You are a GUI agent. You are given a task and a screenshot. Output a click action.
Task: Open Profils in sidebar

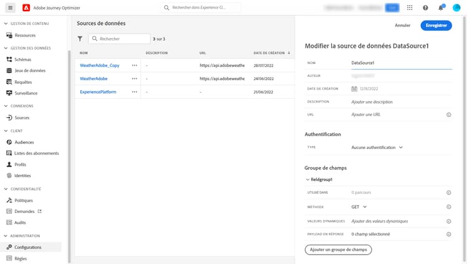(x=21, y=165)
